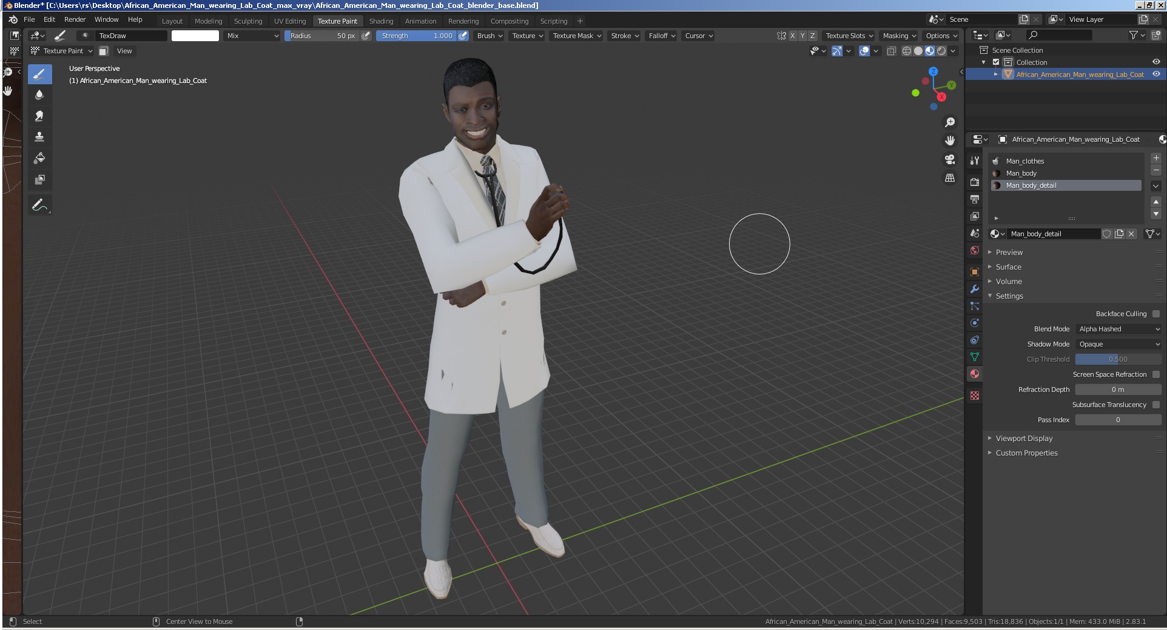Open the Scene properties tab
This screenshot has width=1167, height=630.
[x=975, y=233]
